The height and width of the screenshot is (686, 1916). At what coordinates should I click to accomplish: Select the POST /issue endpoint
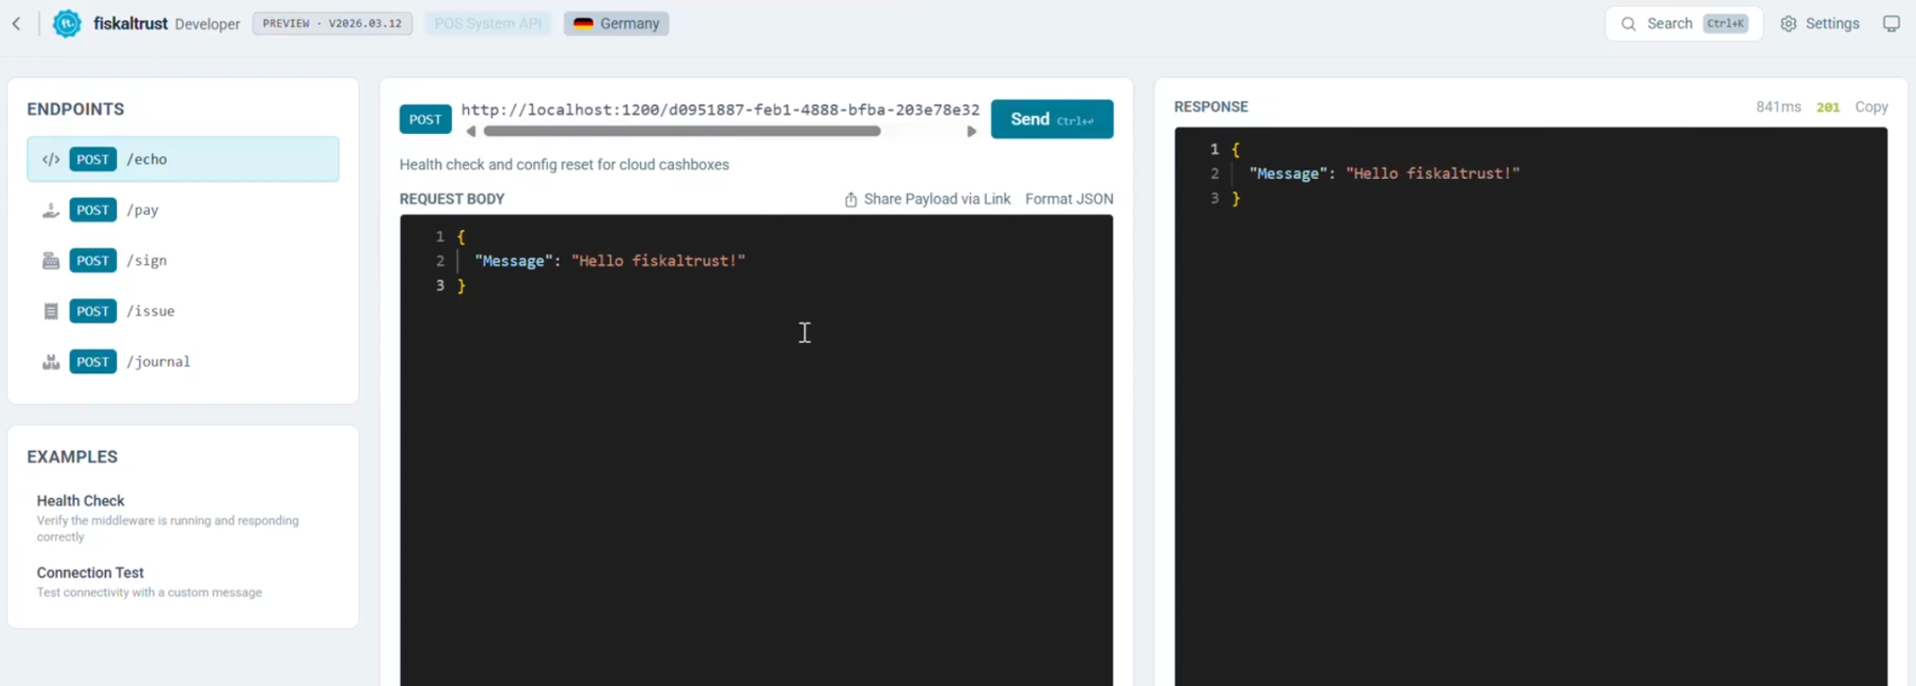click(183, 311)
